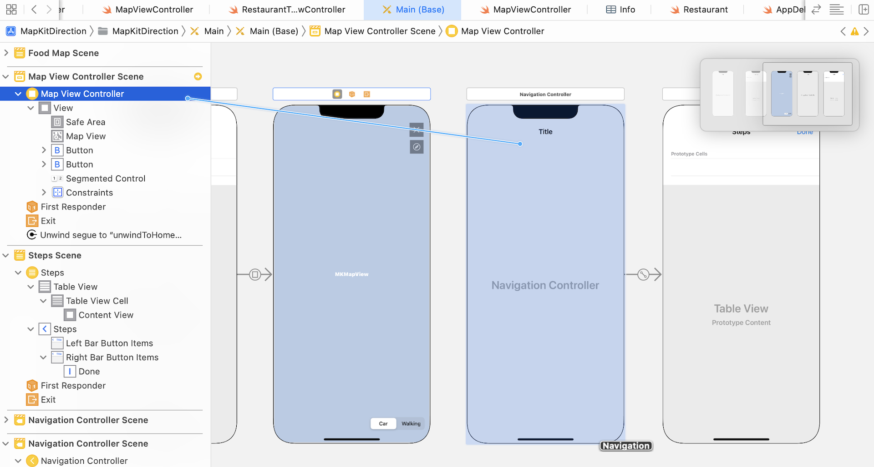The image size is (874, 467).
Task: Click the relationship segue to Steps scene
Action: coord(643,274)
